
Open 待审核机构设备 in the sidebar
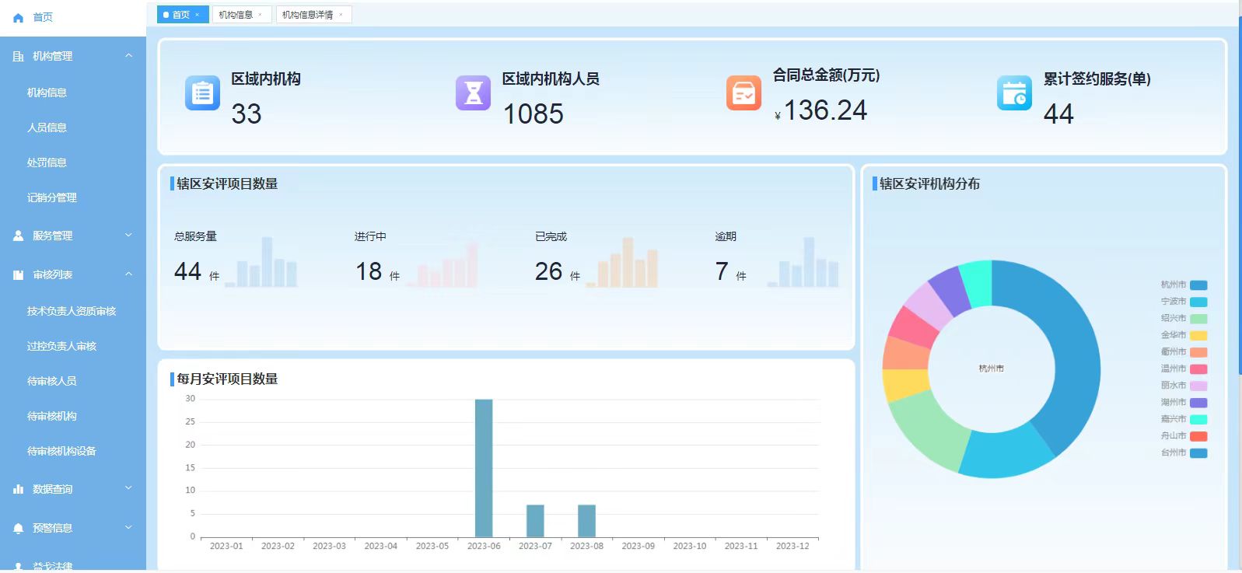[61, 451]
